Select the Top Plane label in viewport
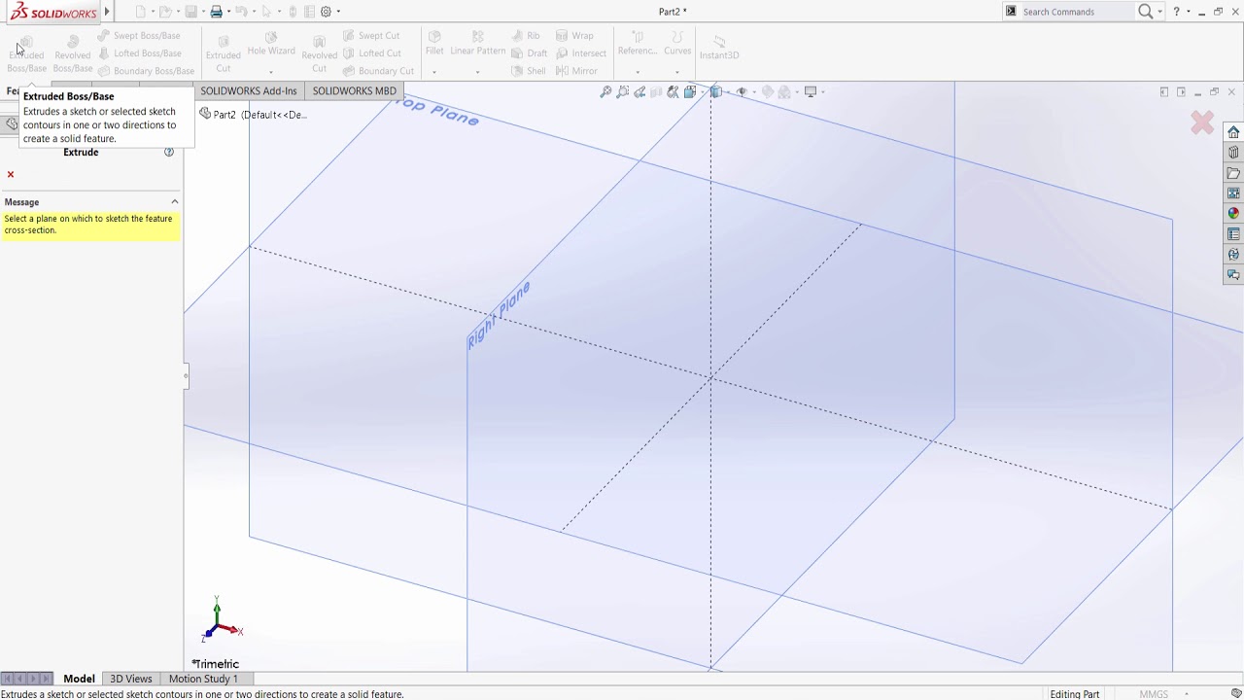Screen dimensions: 1244x700 (x=439, y=112)
